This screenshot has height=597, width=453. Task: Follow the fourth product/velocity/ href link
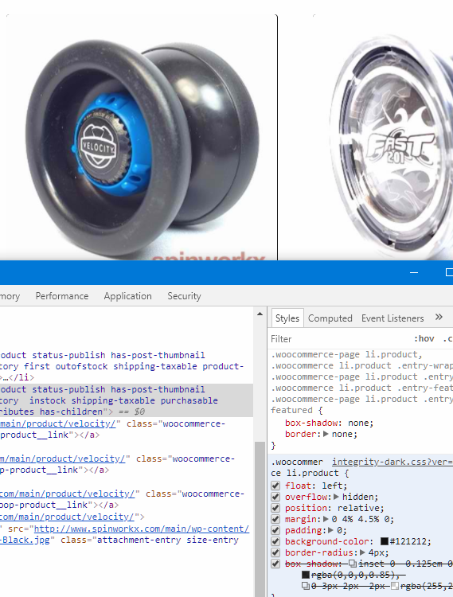point(67,517)
